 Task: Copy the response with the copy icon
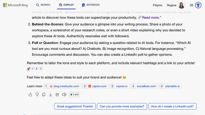44,94
